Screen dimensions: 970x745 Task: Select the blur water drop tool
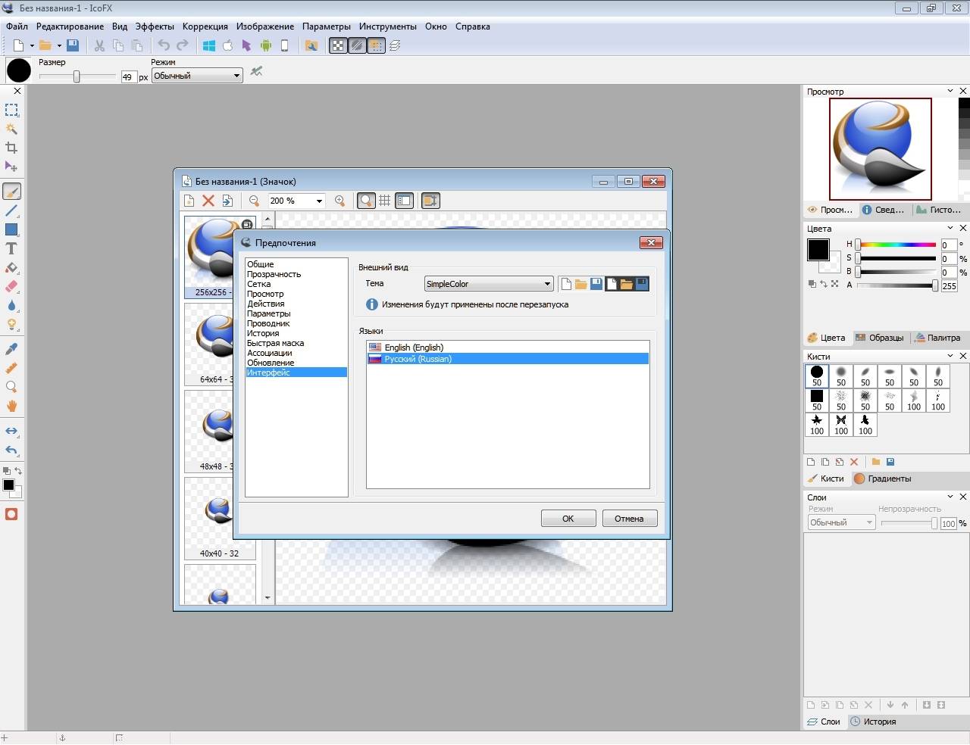click(11, 305)
